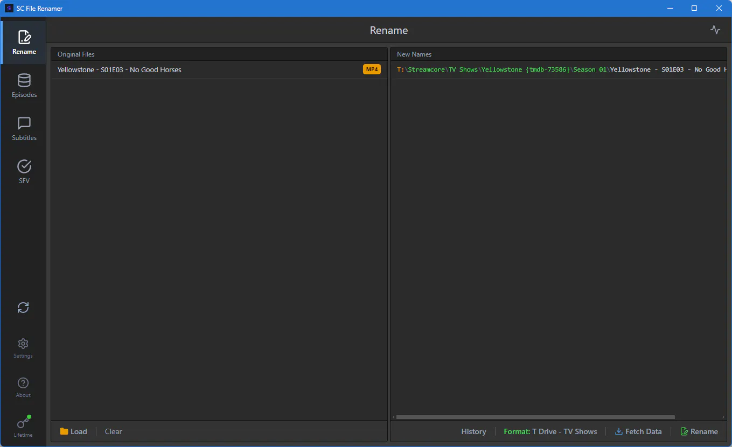Open the rename History
The width and height of the screenshot is (732, 447).
pos(473,431)
